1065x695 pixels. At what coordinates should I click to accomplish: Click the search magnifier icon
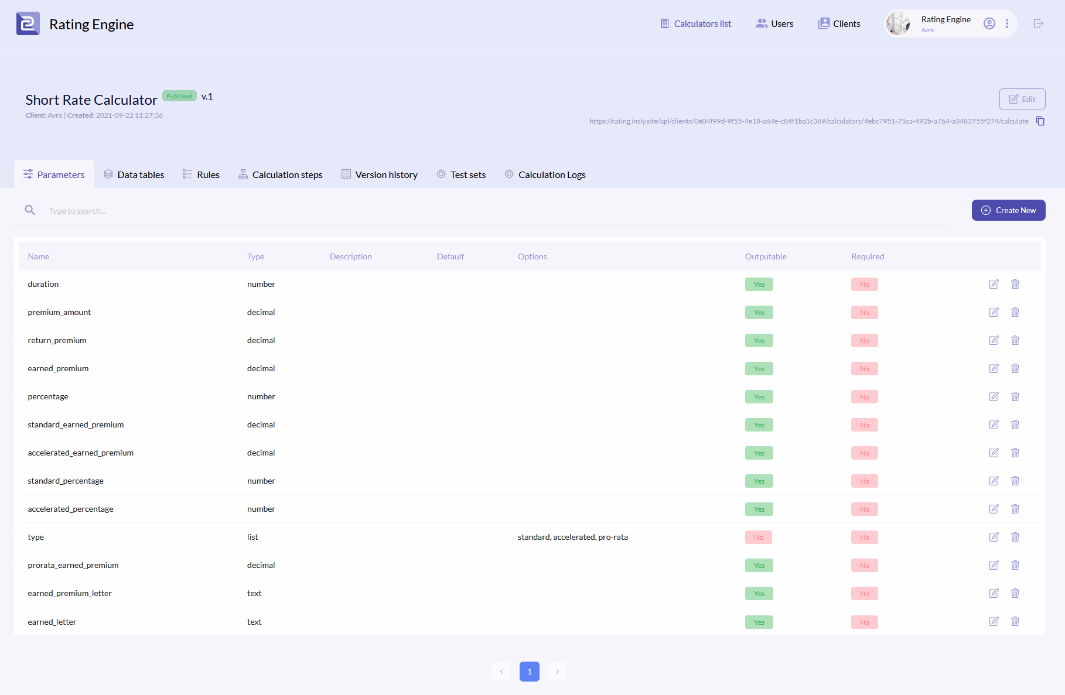pos(30,210)
